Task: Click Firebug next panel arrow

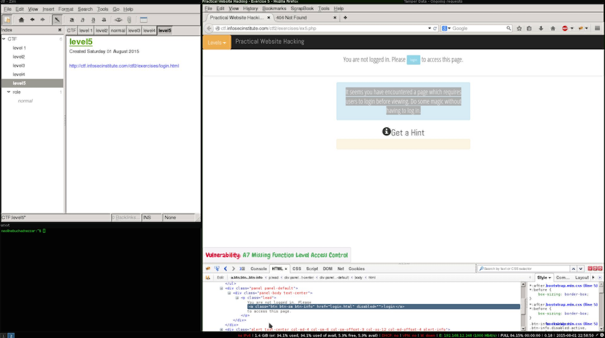Action: 233,269
